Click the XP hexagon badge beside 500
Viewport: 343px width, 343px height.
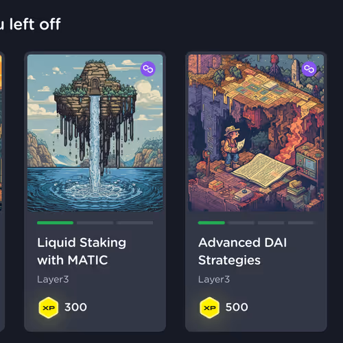[209, 307]
